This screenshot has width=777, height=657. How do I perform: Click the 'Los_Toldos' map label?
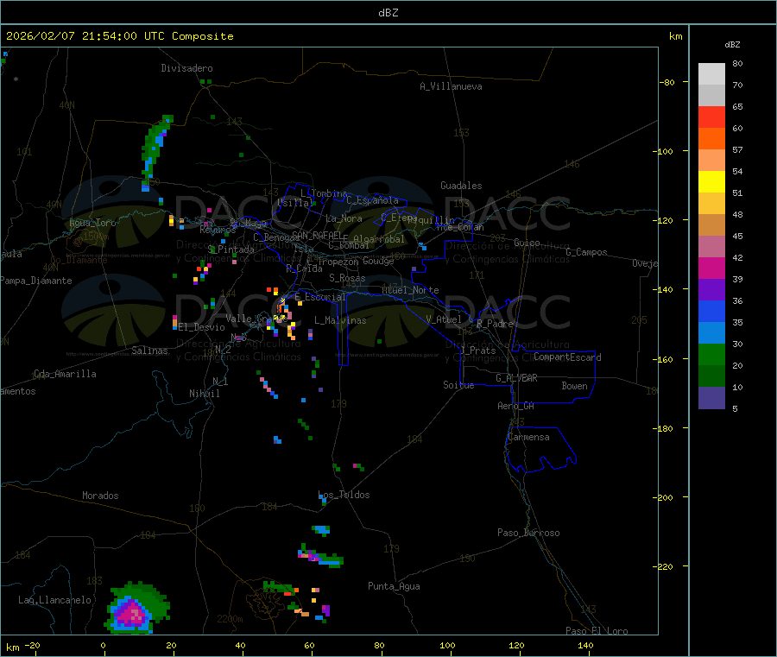click(x=344, y=495)
